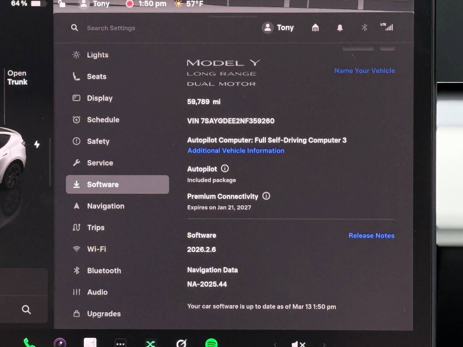Open notifications bell icon
Screen dimensions: 463x347
tap(340, 28)
